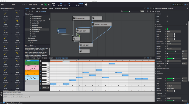Screen dimensions: 189x104
Task: Click the white exclamation panic icon
Action: click(x=86, y=5)
